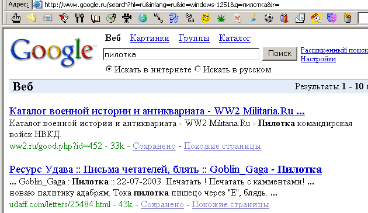Click the blue globe toolbar icon
368x213 pixels.
(143, 18)
